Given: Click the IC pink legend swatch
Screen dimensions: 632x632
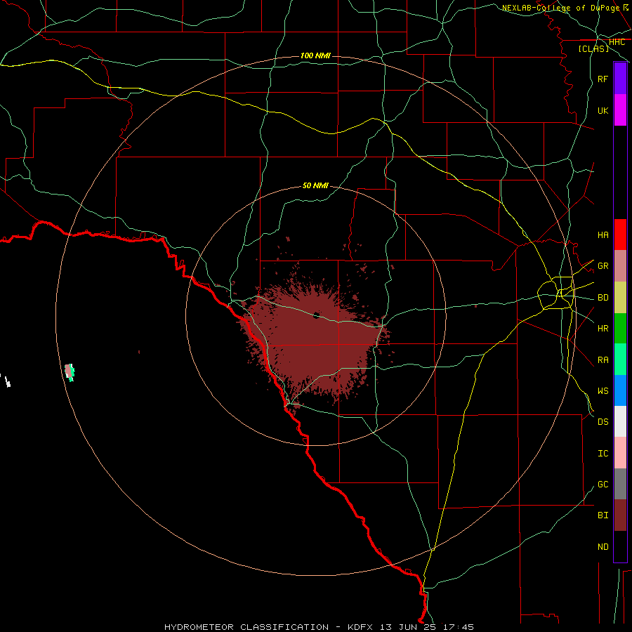Looking at the screenshot, I should (620, 453).
